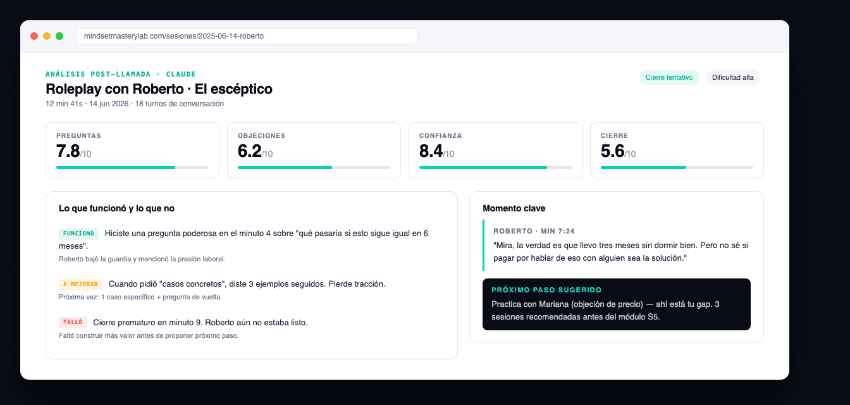
Task: Click the green maximize window button
Action: point(59,36)
